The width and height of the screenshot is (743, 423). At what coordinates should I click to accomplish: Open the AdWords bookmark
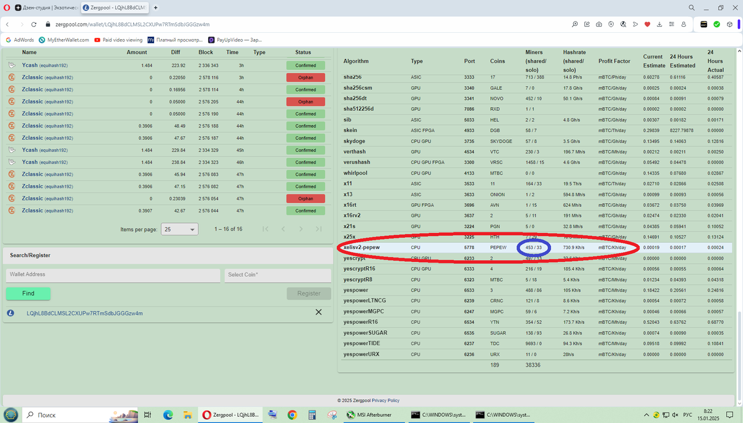point(19,40)
